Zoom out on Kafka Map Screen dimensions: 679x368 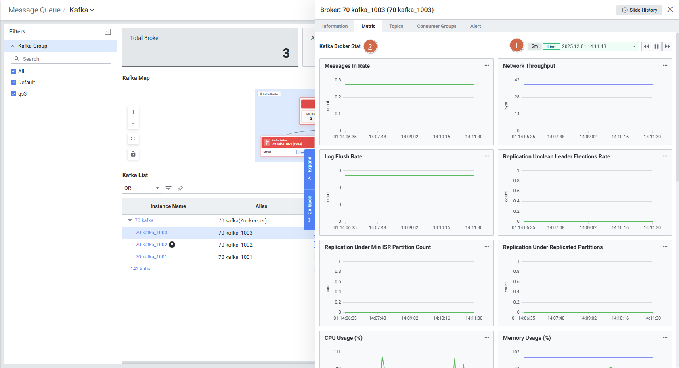coord(133,123)
